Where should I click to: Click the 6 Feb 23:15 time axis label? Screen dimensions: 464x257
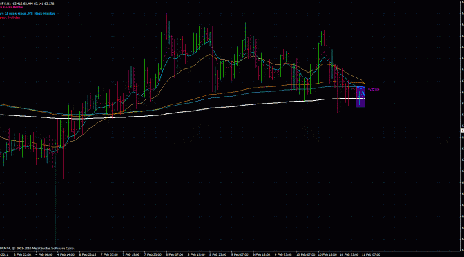88,254
